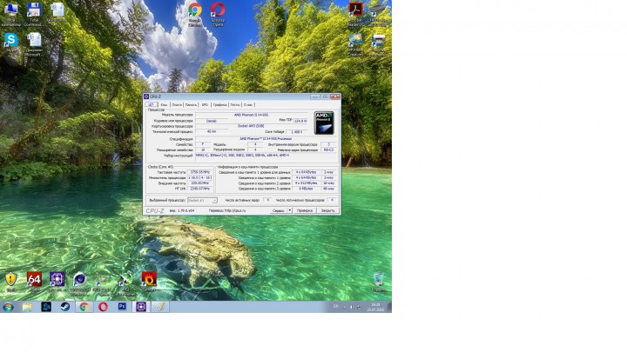Switch to the Кэш tab in CPU-Z

164,105
